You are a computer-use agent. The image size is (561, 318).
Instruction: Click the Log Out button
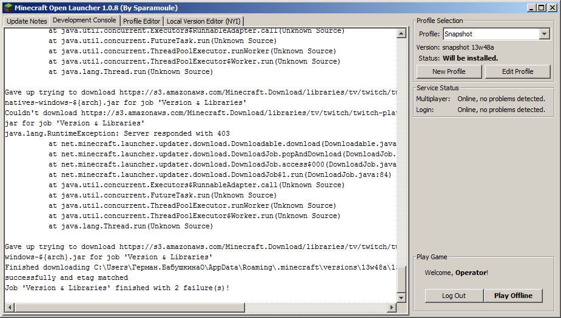pyautogui.click(x=454, y=296)
